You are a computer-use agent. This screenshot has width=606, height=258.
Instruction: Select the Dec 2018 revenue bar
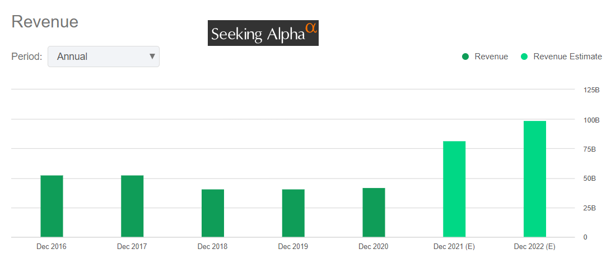point(213,213)
